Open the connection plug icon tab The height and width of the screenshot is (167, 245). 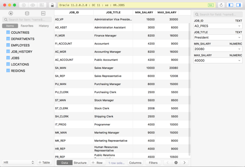pos(11,13)
